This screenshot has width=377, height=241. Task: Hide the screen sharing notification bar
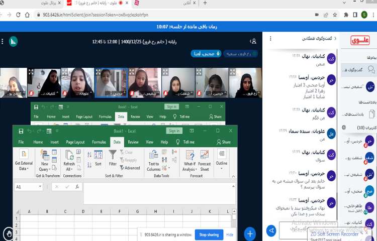click(230, 235)
